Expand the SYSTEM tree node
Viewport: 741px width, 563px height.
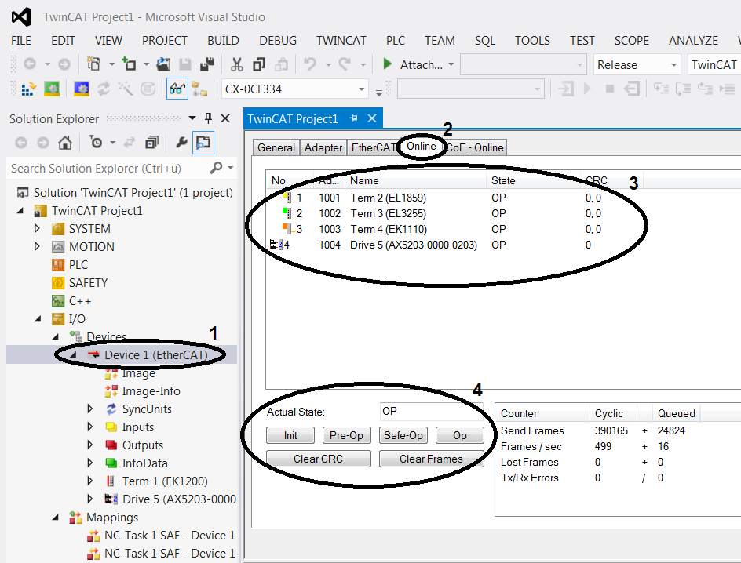tap(37, 228)
